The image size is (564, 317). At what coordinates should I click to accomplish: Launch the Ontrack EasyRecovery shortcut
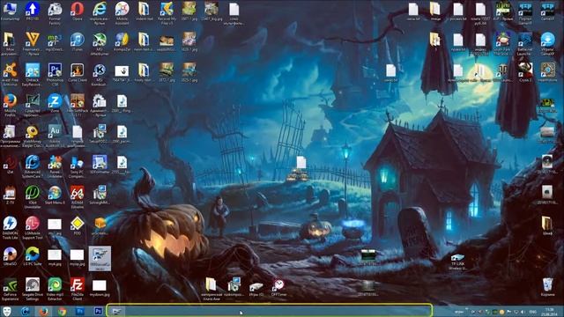click(x=32, y=74)
